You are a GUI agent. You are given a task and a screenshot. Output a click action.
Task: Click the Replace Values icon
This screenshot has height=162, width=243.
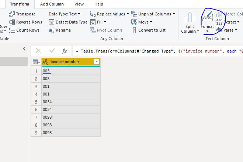[x=93, y=14]
